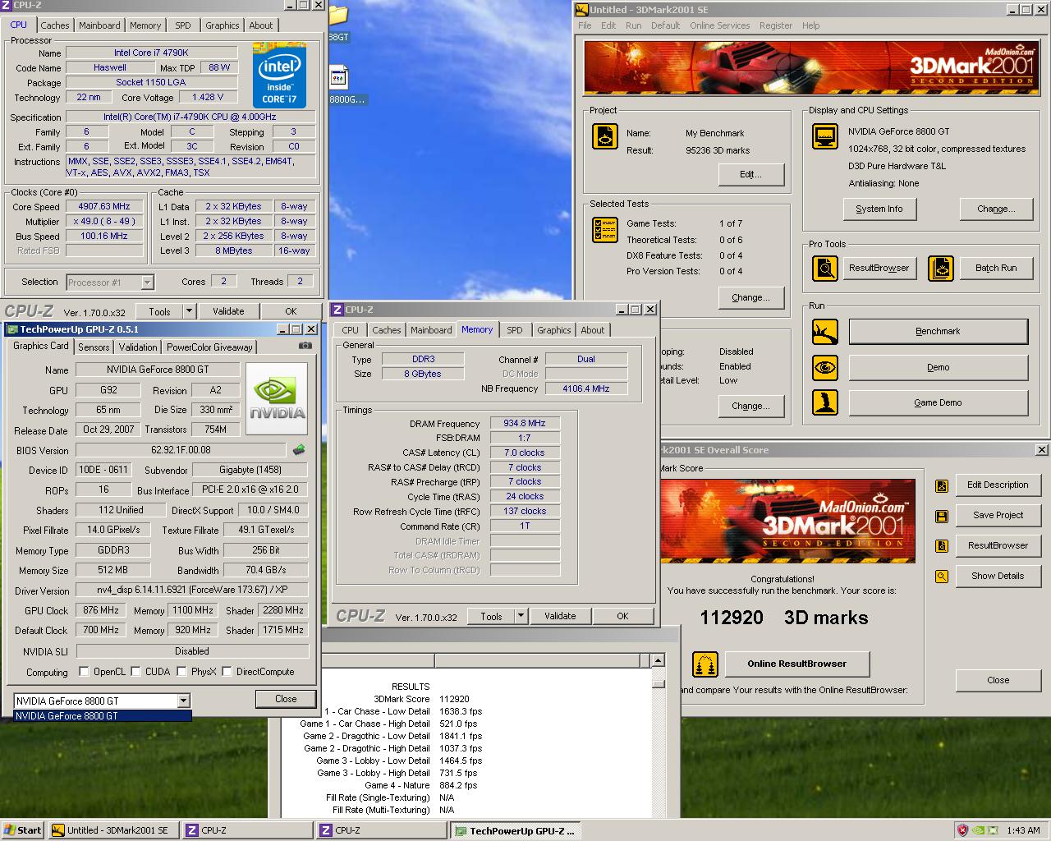This screenshot has width=1051, height=841.
Task: Click the ResultBrowser magnifier icon in Pro Tools
Action: 825,268
